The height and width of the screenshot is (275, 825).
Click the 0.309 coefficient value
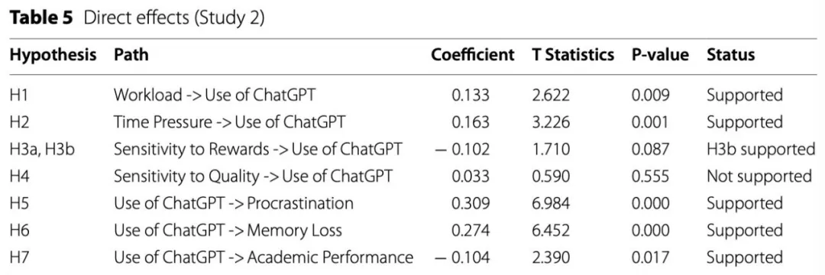click(x=471, y=204)
